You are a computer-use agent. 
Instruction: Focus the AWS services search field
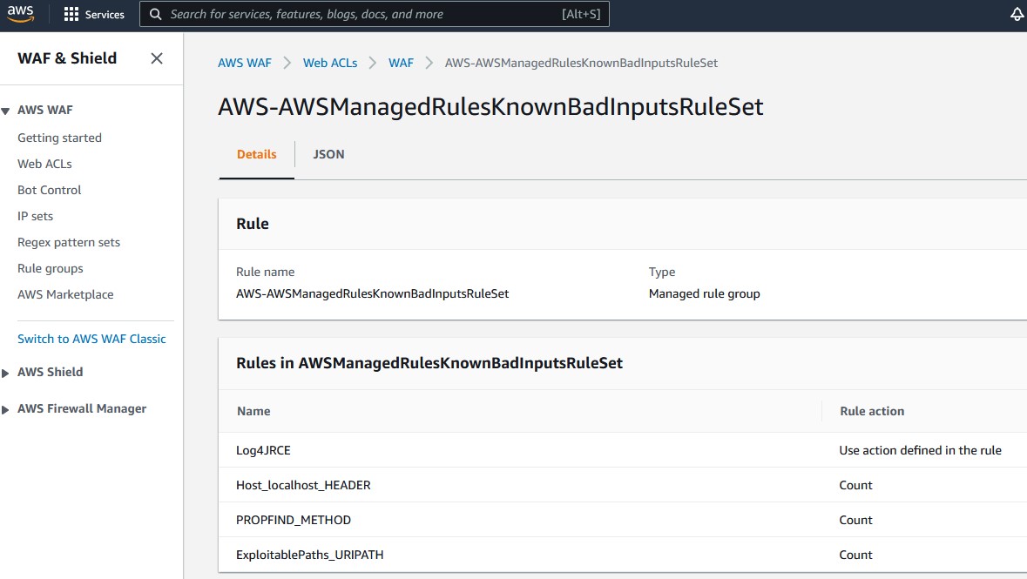[x=375, y=15]
